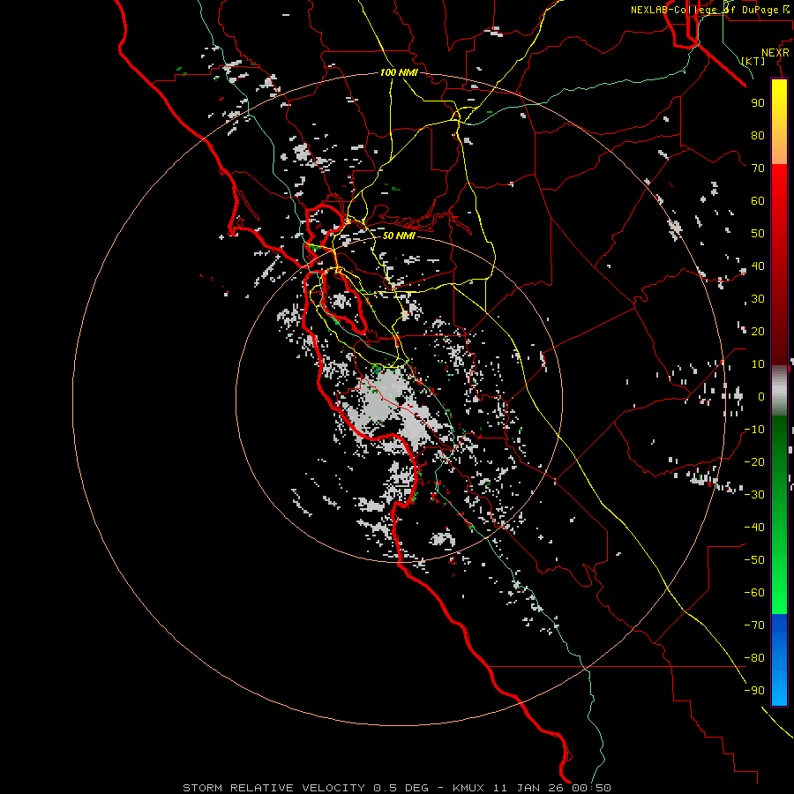Click the positive "50" scale value

[x=758, y=234]
